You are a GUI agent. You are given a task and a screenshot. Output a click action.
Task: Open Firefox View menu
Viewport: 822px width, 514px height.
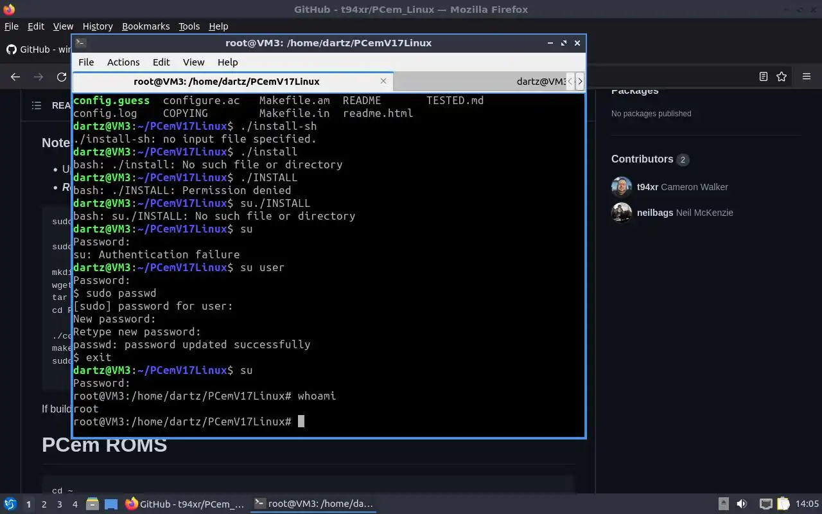(63, 26)
